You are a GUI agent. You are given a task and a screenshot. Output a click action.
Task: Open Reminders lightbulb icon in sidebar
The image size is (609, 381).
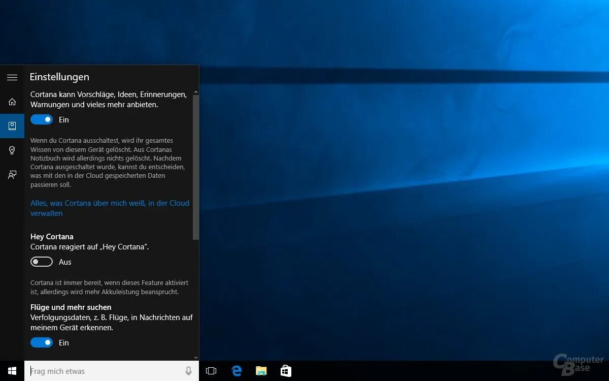(12, 150)
